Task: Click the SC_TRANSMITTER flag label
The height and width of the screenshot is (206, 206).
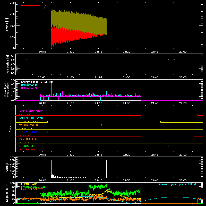Action: [x=30, y=125]
